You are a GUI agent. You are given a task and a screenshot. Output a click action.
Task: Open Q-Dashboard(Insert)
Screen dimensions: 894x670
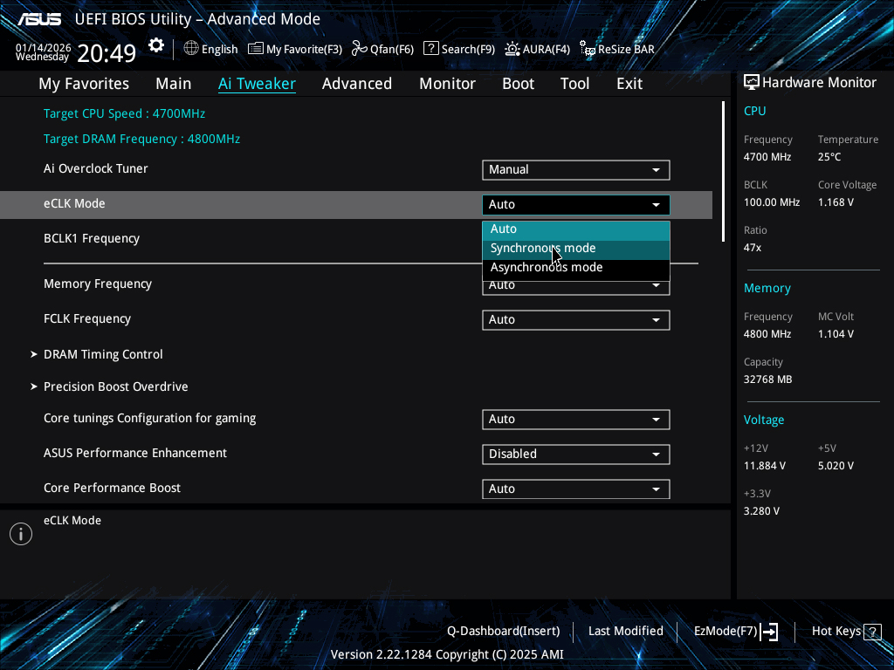[503, 631]
